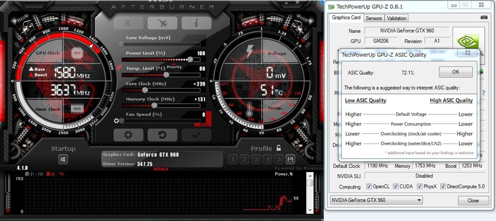Click the Core Clock +239 value
The height and width of the screenshot is (221, 496).
(199, 84)
